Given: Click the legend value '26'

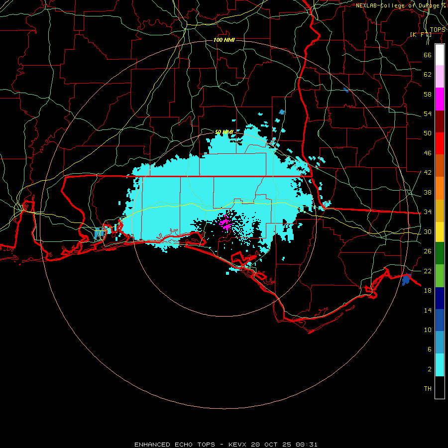Looking at the screenshot, I should 428,251.
